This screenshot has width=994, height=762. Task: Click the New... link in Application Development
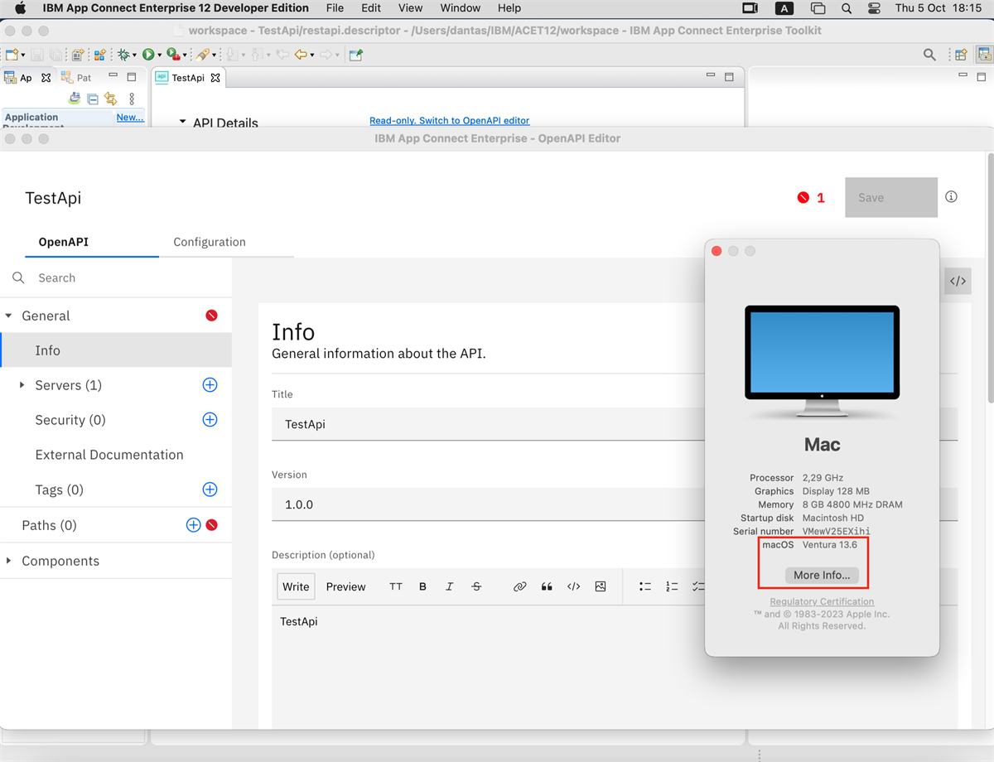click(130, 118)
